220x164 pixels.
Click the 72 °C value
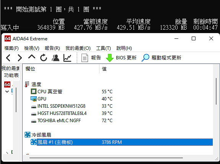tap(107, 121)
